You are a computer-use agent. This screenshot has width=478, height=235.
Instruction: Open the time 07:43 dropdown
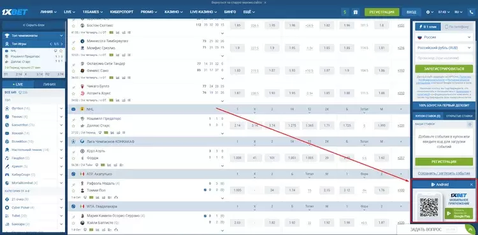click(444, 12)
